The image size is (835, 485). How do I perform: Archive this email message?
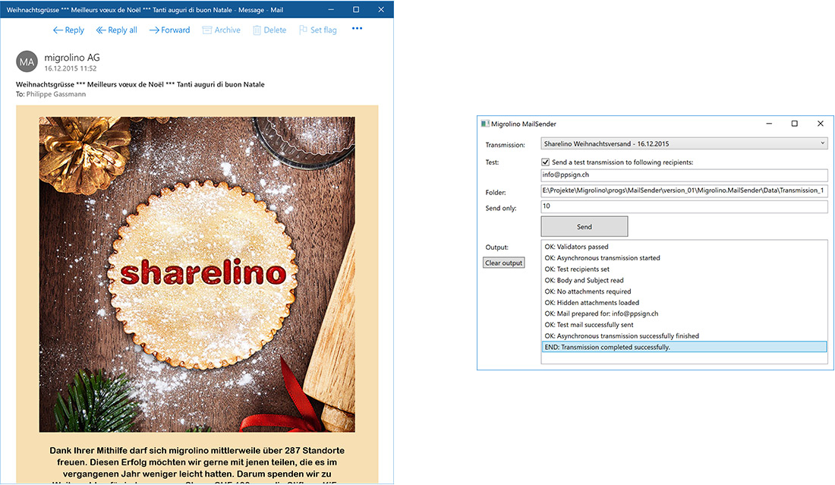222,30
